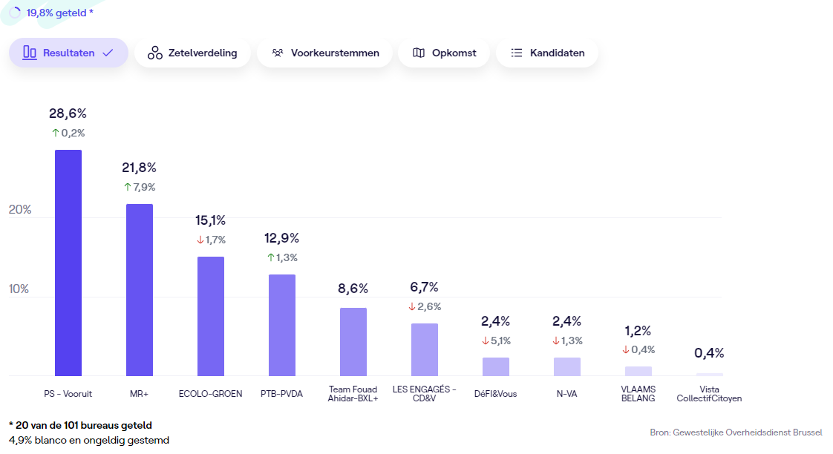Viewport: 833px width, 454px height.
Task: Click the checkmark on Resultaten tab
Action: click(x=108, y=53)
